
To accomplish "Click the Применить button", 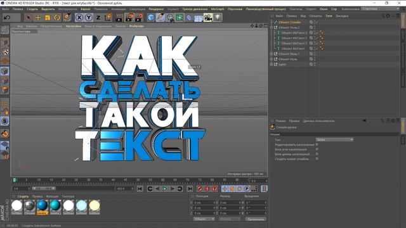I will pos(255,219).
